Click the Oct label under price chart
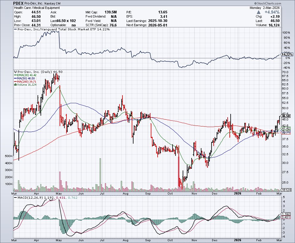 (170, 194)
